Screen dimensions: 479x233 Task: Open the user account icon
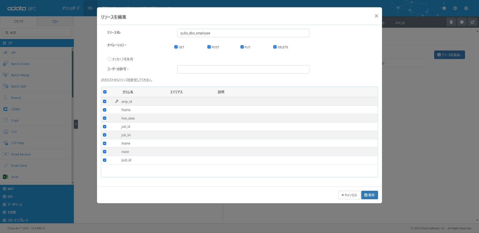point(466,8)
